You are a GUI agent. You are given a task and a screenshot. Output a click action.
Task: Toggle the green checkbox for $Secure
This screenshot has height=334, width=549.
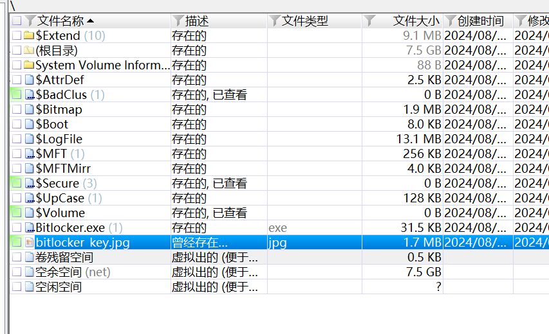pos(17,183)
